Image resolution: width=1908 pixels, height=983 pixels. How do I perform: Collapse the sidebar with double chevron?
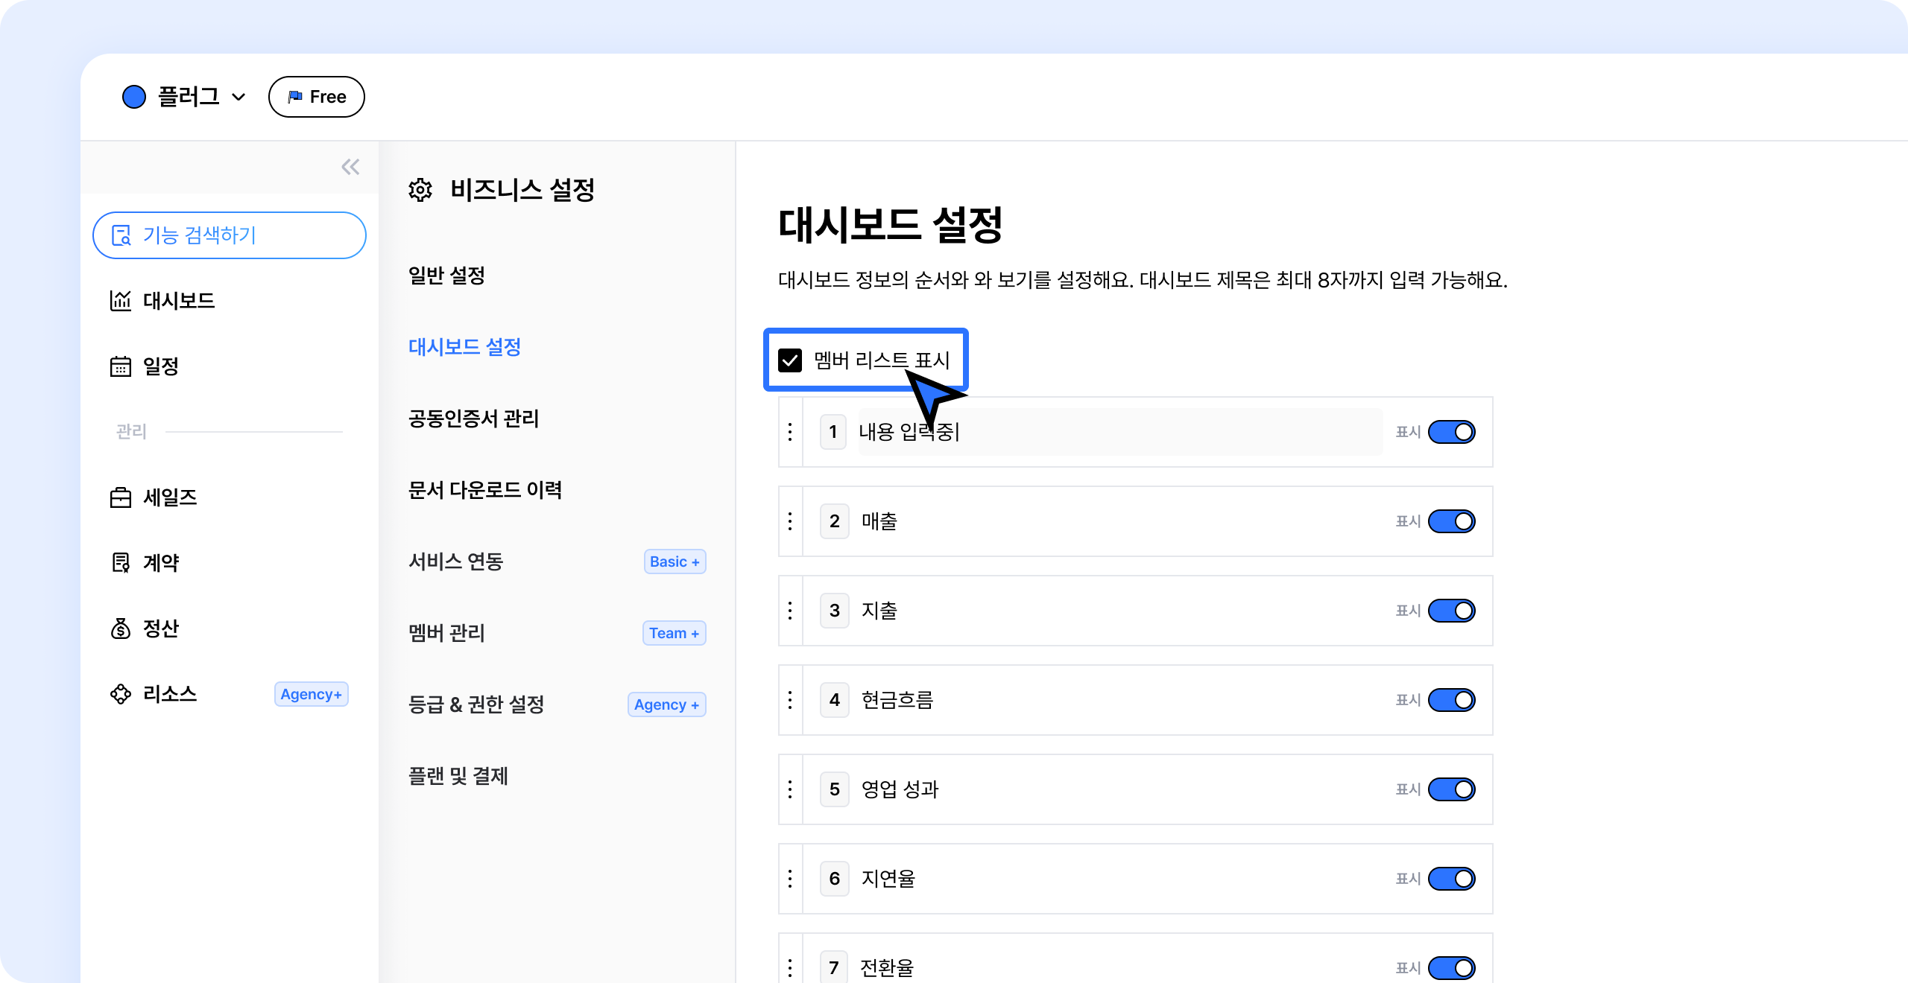tap(350, 167)
